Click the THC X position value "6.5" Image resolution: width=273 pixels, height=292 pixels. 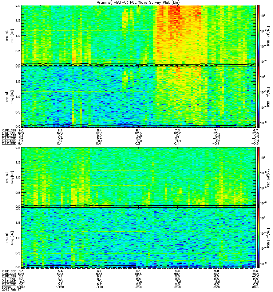21,271
